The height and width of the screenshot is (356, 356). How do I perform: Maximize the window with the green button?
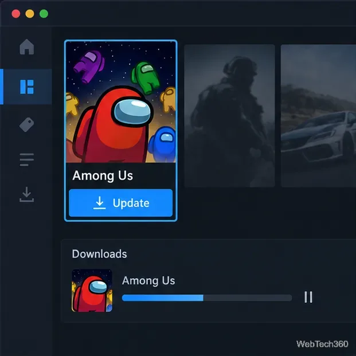tap(44, 14)
